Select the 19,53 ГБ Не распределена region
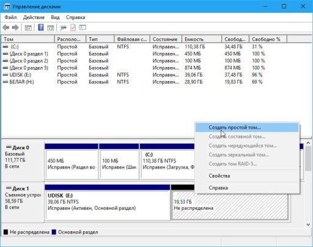The height and width of the screenshot is (247, 313). (230, 206)
